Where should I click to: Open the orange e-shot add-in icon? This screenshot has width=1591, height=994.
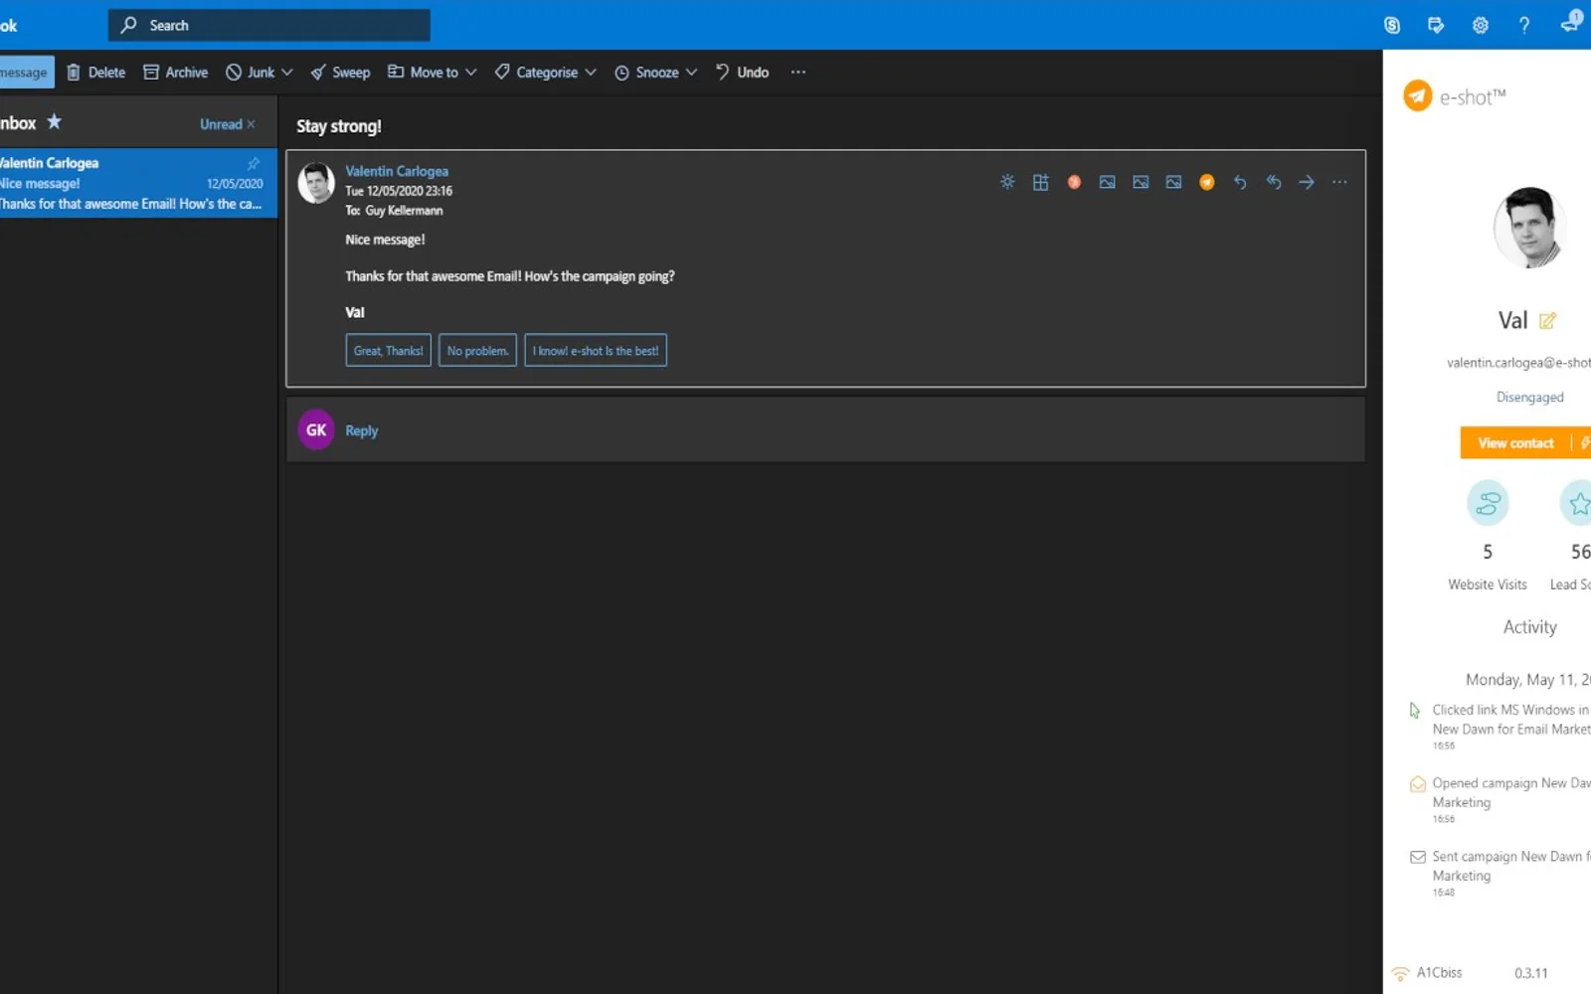pyautogui.click(x=1207, y=182)
